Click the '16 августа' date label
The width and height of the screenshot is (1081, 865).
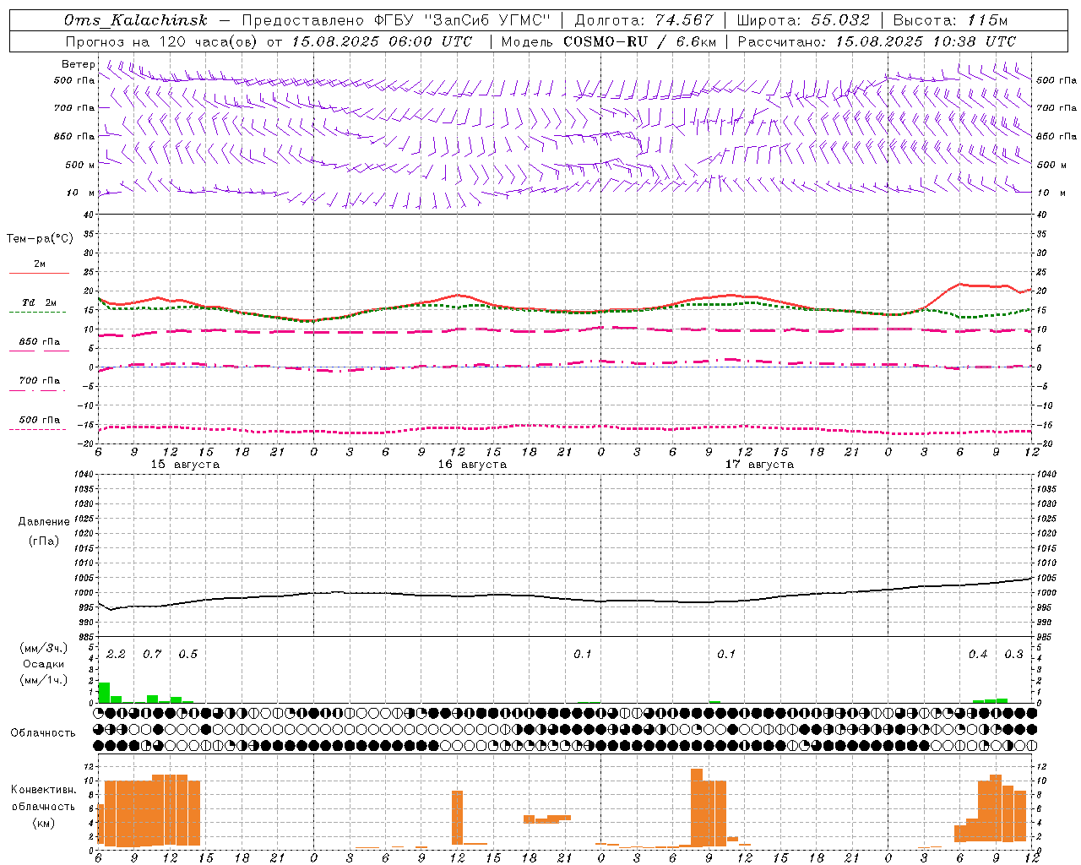click(x=472, y=465)
